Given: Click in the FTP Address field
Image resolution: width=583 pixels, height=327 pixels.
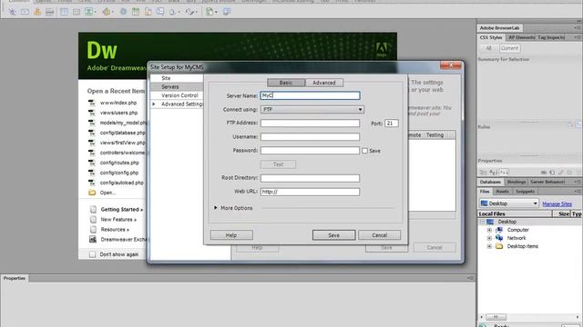Looking at the screenshot, I should pyautogui.click(x=310, y=124).
